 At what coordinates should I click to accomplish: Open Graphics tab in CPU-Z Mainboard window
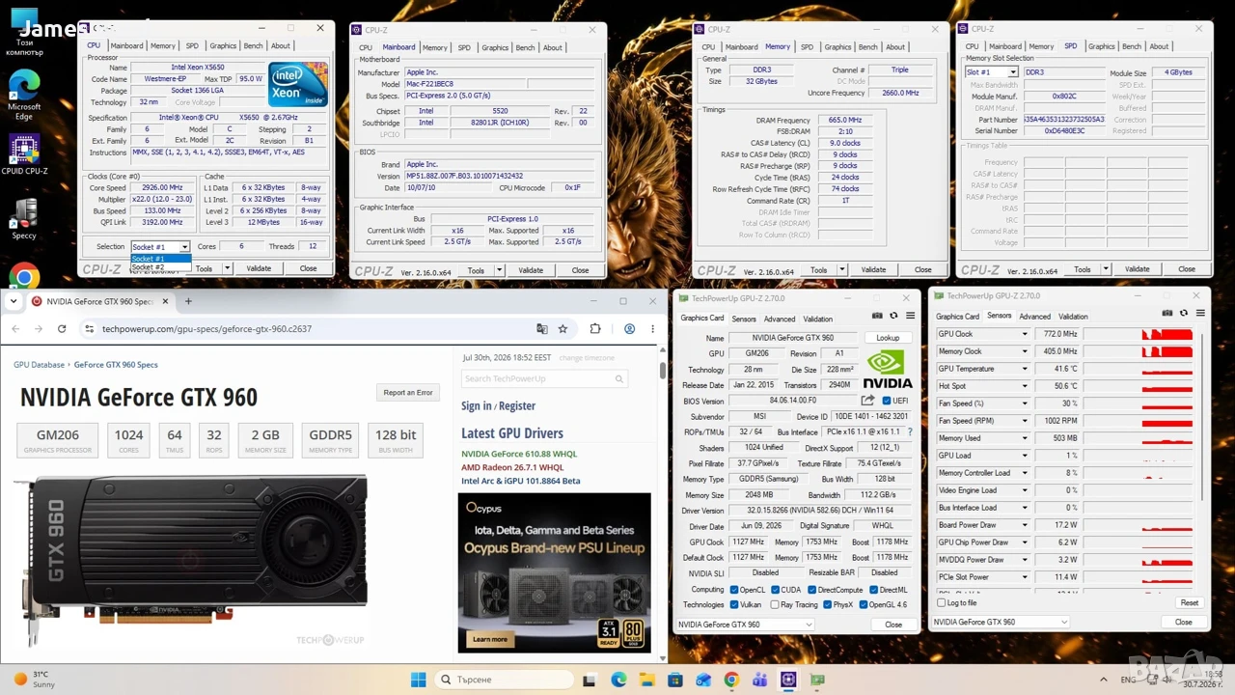(495, 47)
